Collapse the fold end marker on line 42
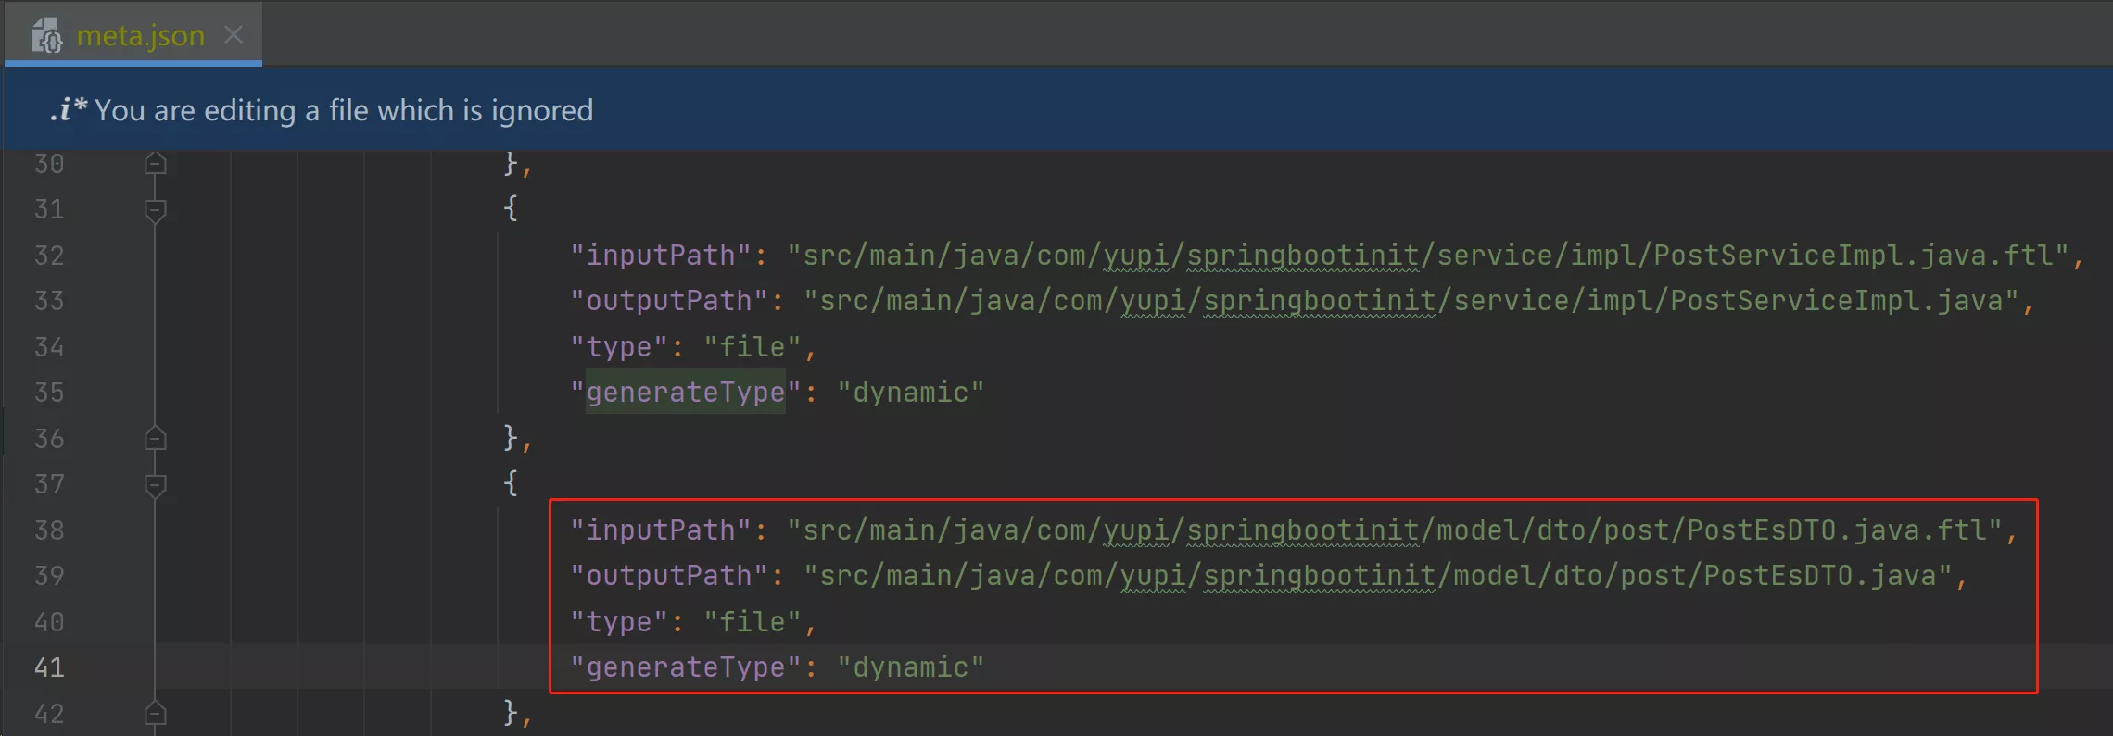Viewport: 2113px width, 736px height. (x=156, y=714)
